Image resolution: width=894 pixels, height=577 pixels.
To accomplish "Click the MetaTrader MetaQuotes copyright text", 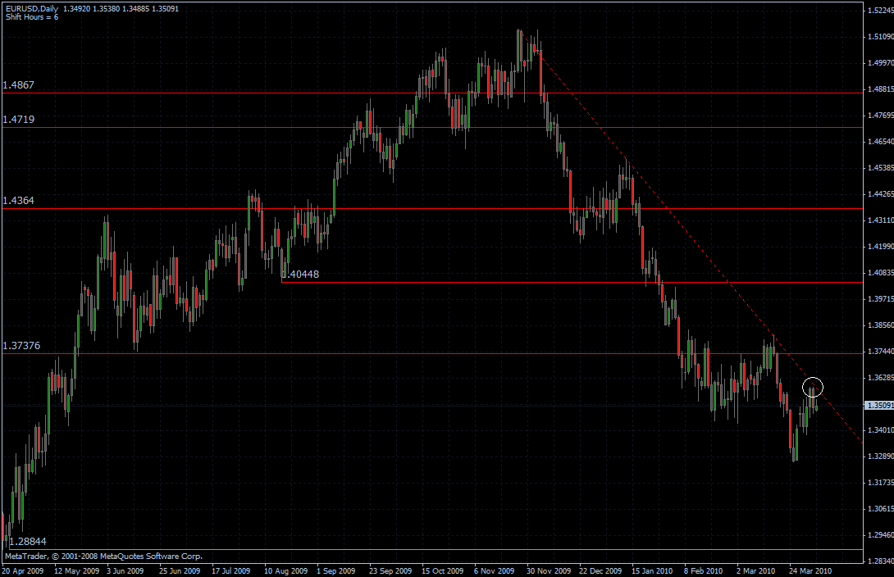I will (104, 556).
